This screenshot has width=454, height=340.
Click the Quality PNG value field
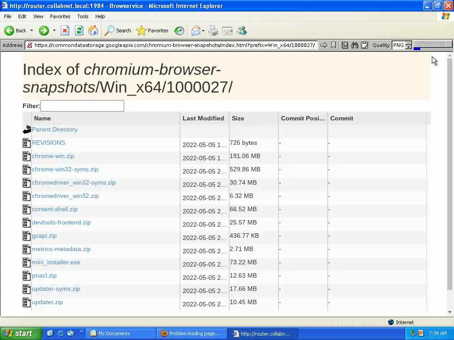coord(399,45)
